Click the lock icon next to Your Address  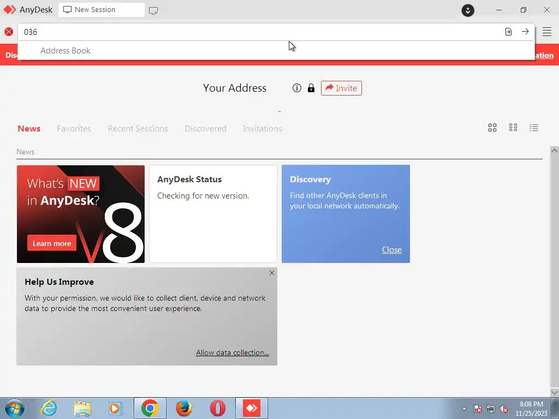tap(311, 88)
